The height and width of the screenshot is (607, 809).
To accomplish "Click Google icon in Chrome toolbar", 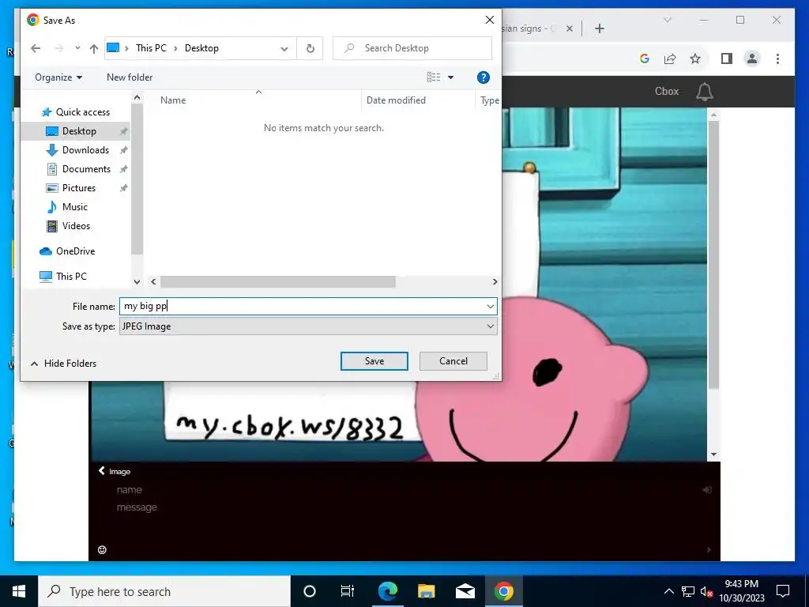I will pyautogui.click(x=645, y=58).
